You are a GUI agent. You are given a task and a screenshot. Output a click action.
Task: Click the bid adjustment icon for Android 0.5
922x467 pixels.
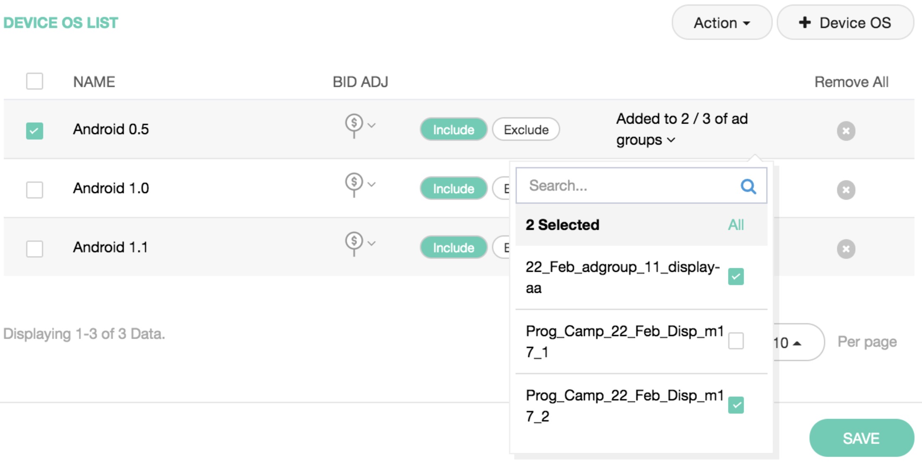(354, 124)
